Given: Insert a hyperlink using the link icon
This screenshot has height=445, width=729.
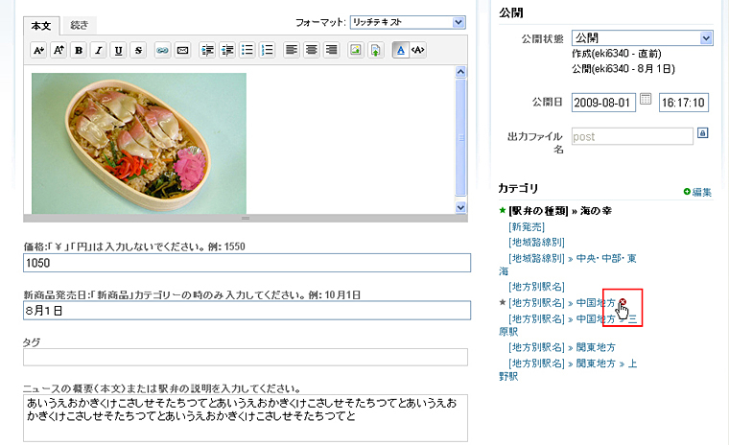Looking at the screenshot, I should coord(162,50).
